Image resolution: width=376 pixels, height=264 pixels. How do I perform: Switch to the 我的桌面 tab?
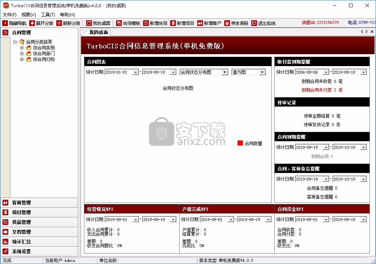(x=98, y=32)
